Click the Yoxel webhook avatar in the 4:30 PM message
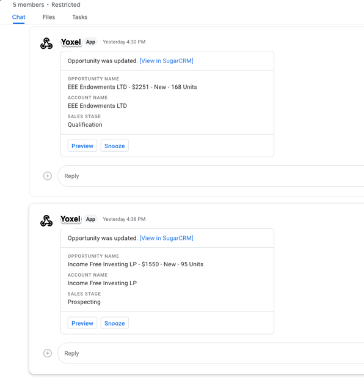 click(46, 43)
